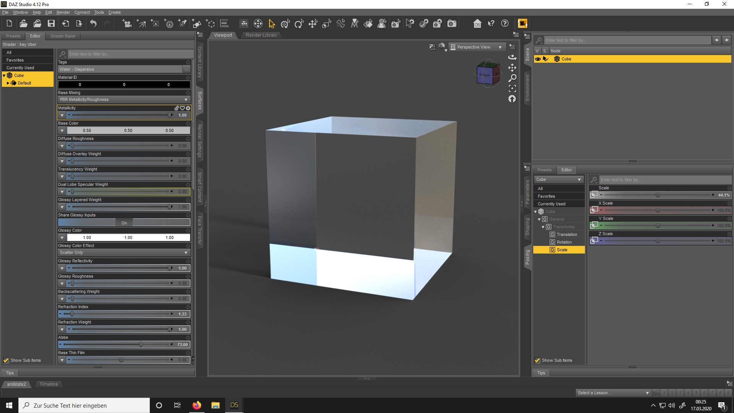Click the viewport zoom magnifier icon
734x413 pixels.
[512, 78]
